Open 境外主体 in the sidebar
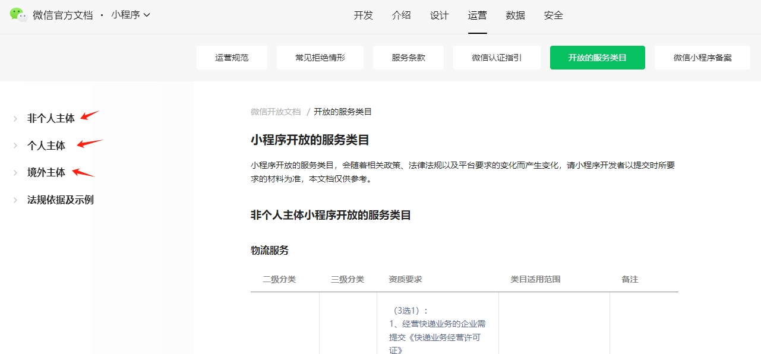 pos(46,172)
